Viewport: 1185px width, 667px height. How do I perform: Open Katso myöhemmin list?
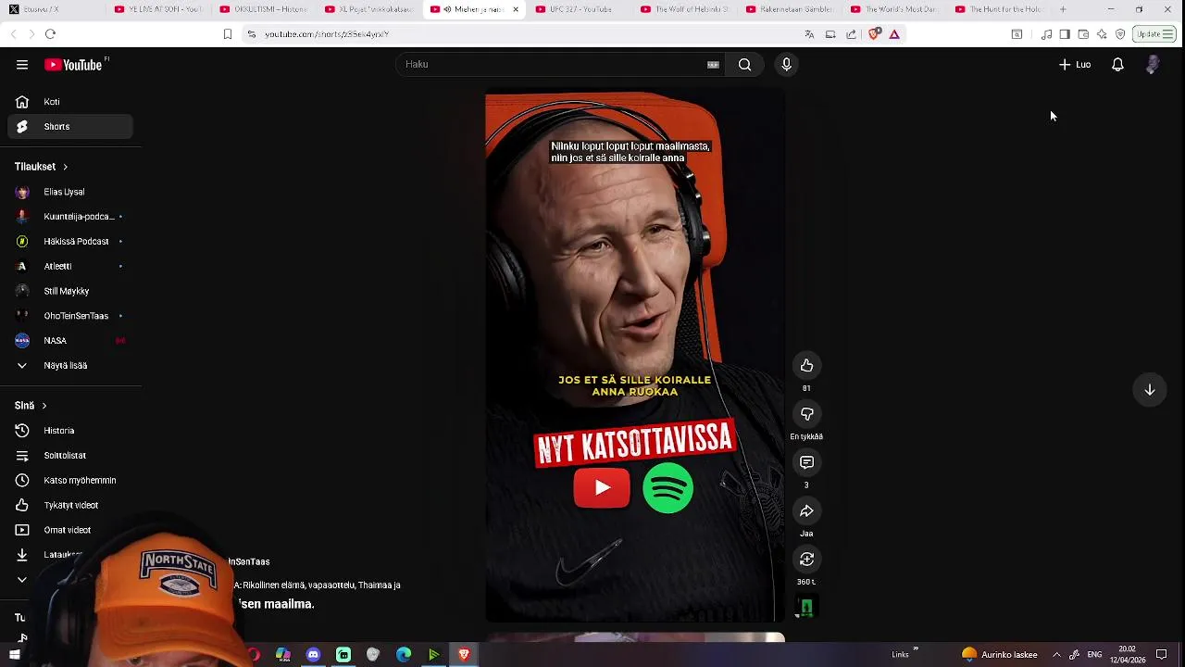70,481
